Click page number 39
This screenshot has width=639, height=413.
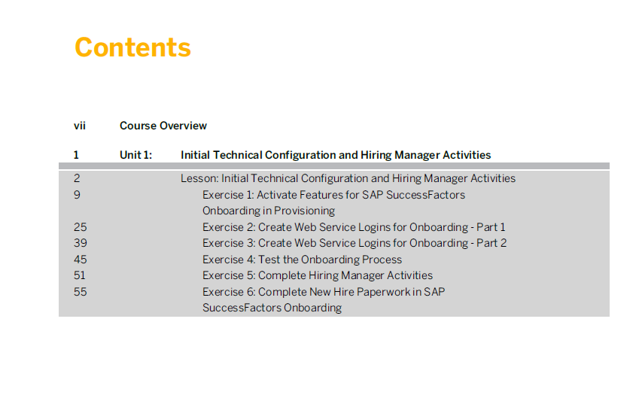click(81, 243)
